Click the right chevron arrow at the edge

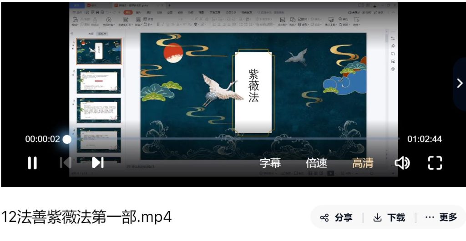click(x=459, y=83)
